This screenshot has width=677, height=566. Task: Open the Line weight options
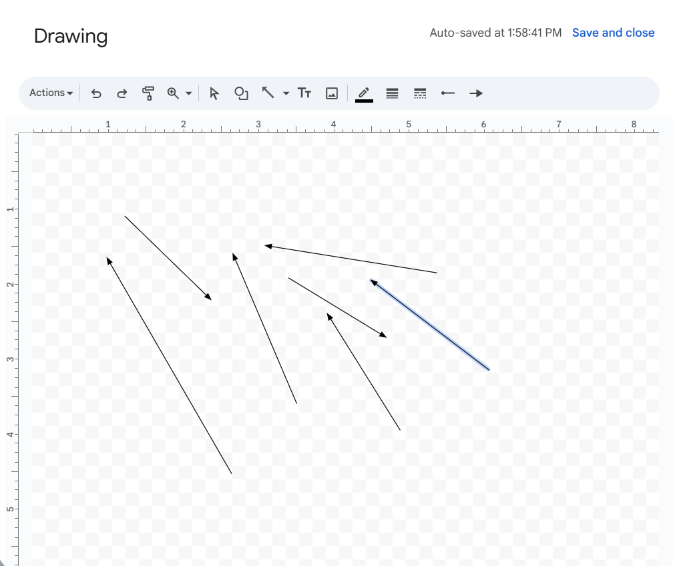coord(392,93)
